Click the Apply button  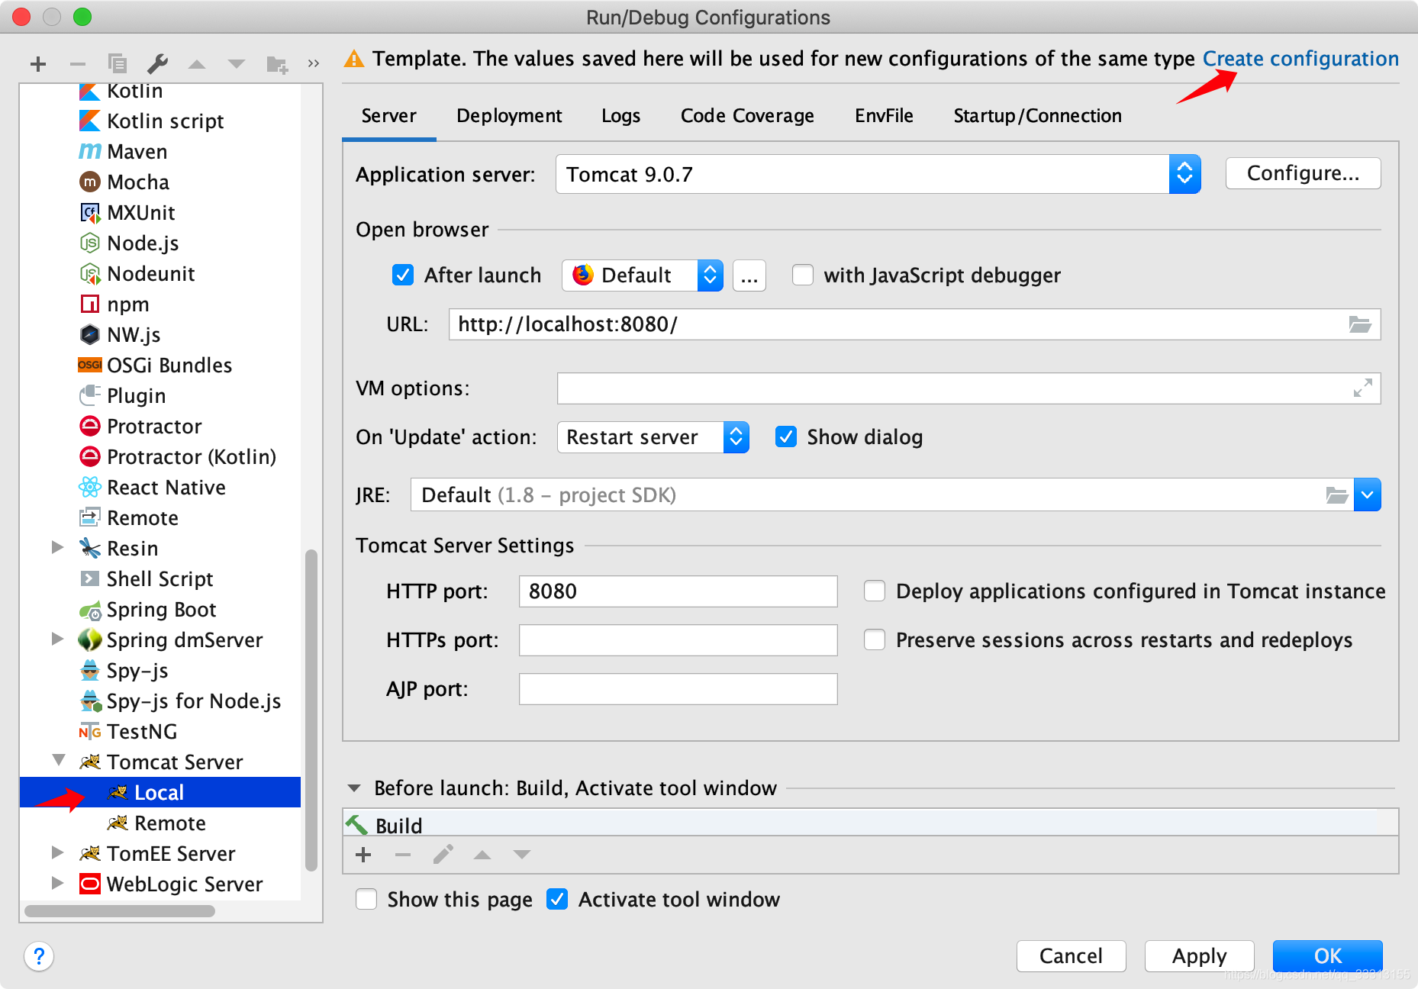[1199, 955]
